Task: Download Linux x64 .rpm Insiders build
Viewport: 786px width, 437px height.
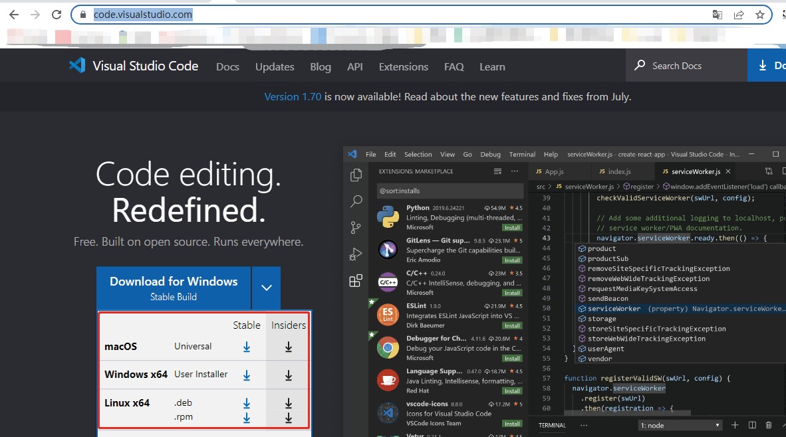Action: tap(288, 418)
